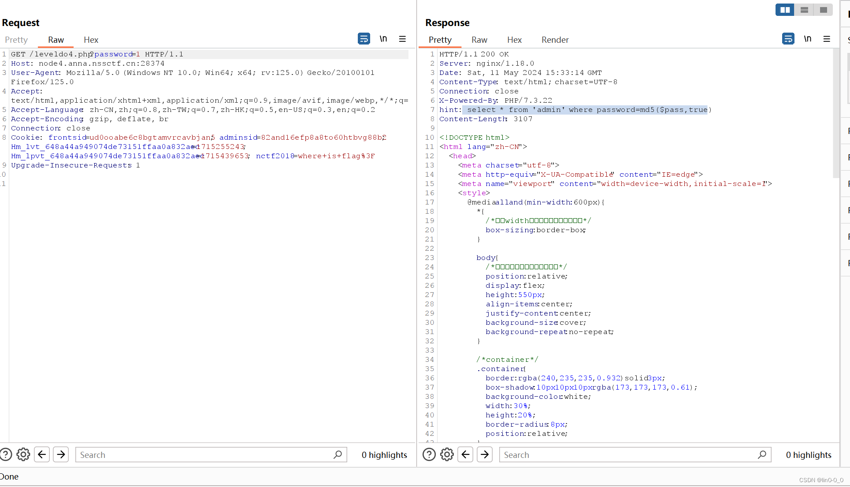Switch Request view to Hex tab
The height and width of the screenshot is (487, 850).
click(x=91, y=40)
